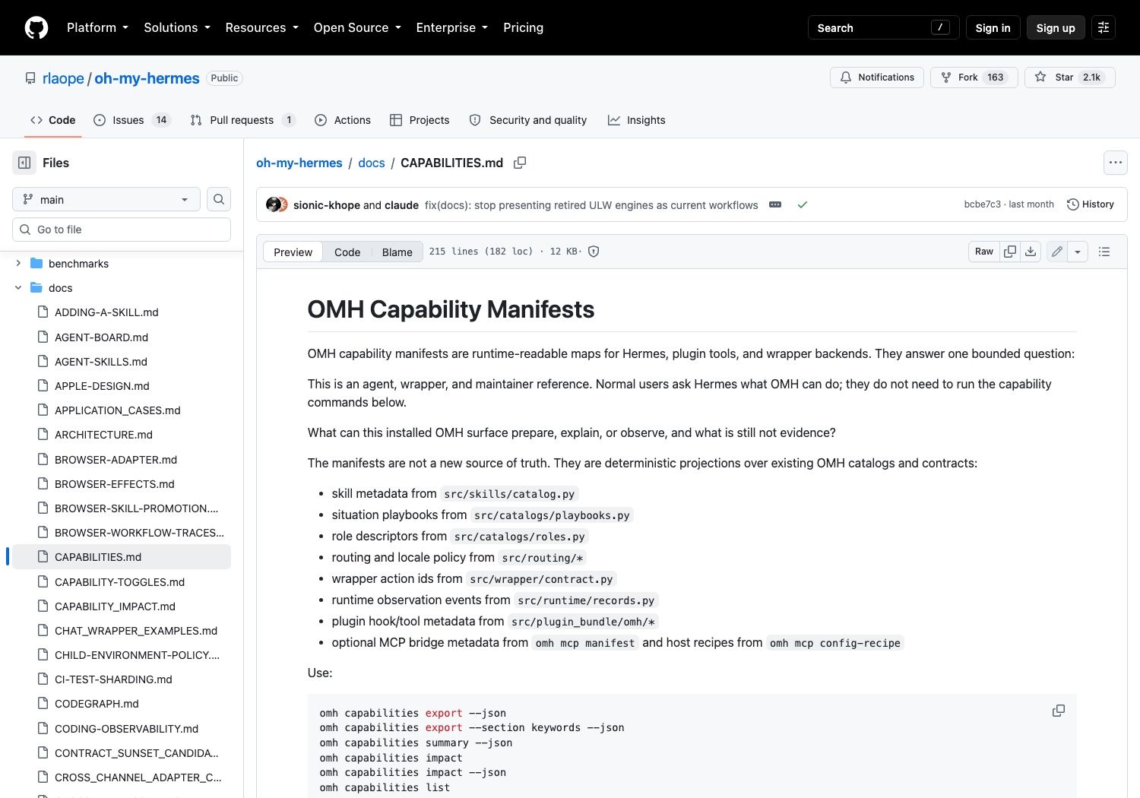
Task: Open the Enterprise dropdown menu
Action: tap(451, 27)
